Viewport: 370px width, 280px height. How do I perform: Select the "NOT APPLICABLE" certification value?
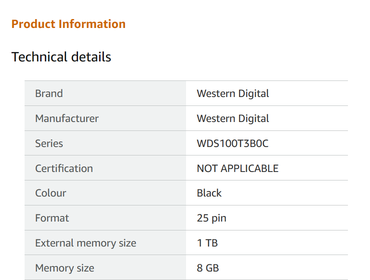238,169
